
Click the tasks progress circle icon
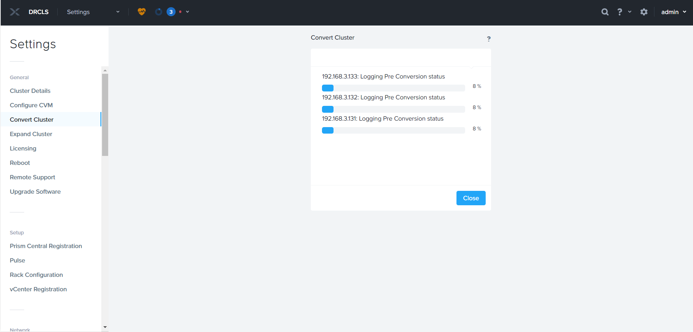(x=158, y=12)
